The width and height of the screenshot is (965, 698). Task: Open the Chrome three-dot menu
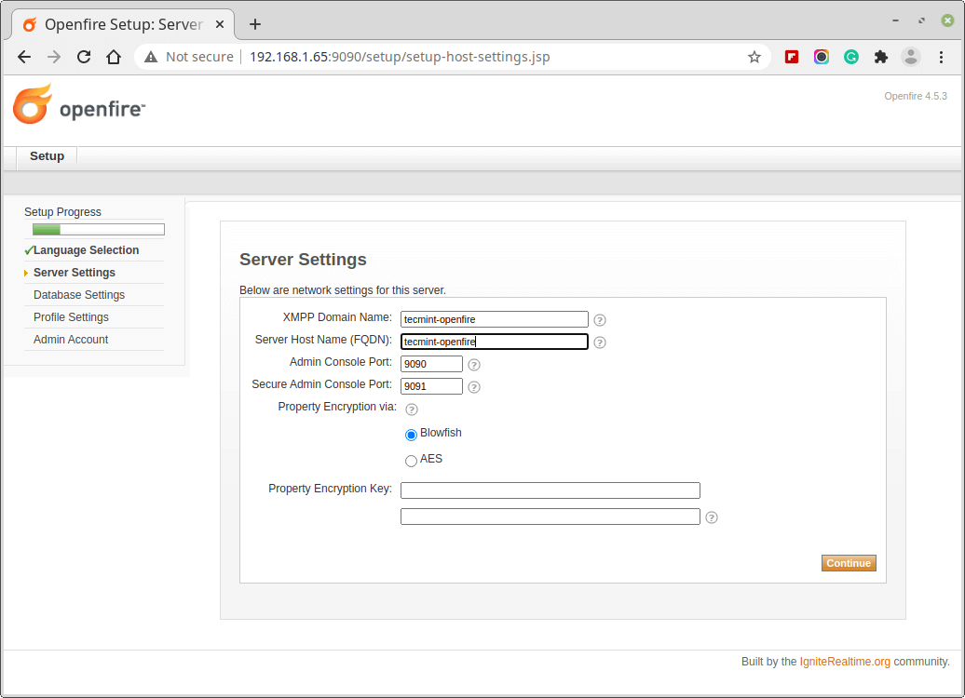click(x=942, y=57)
